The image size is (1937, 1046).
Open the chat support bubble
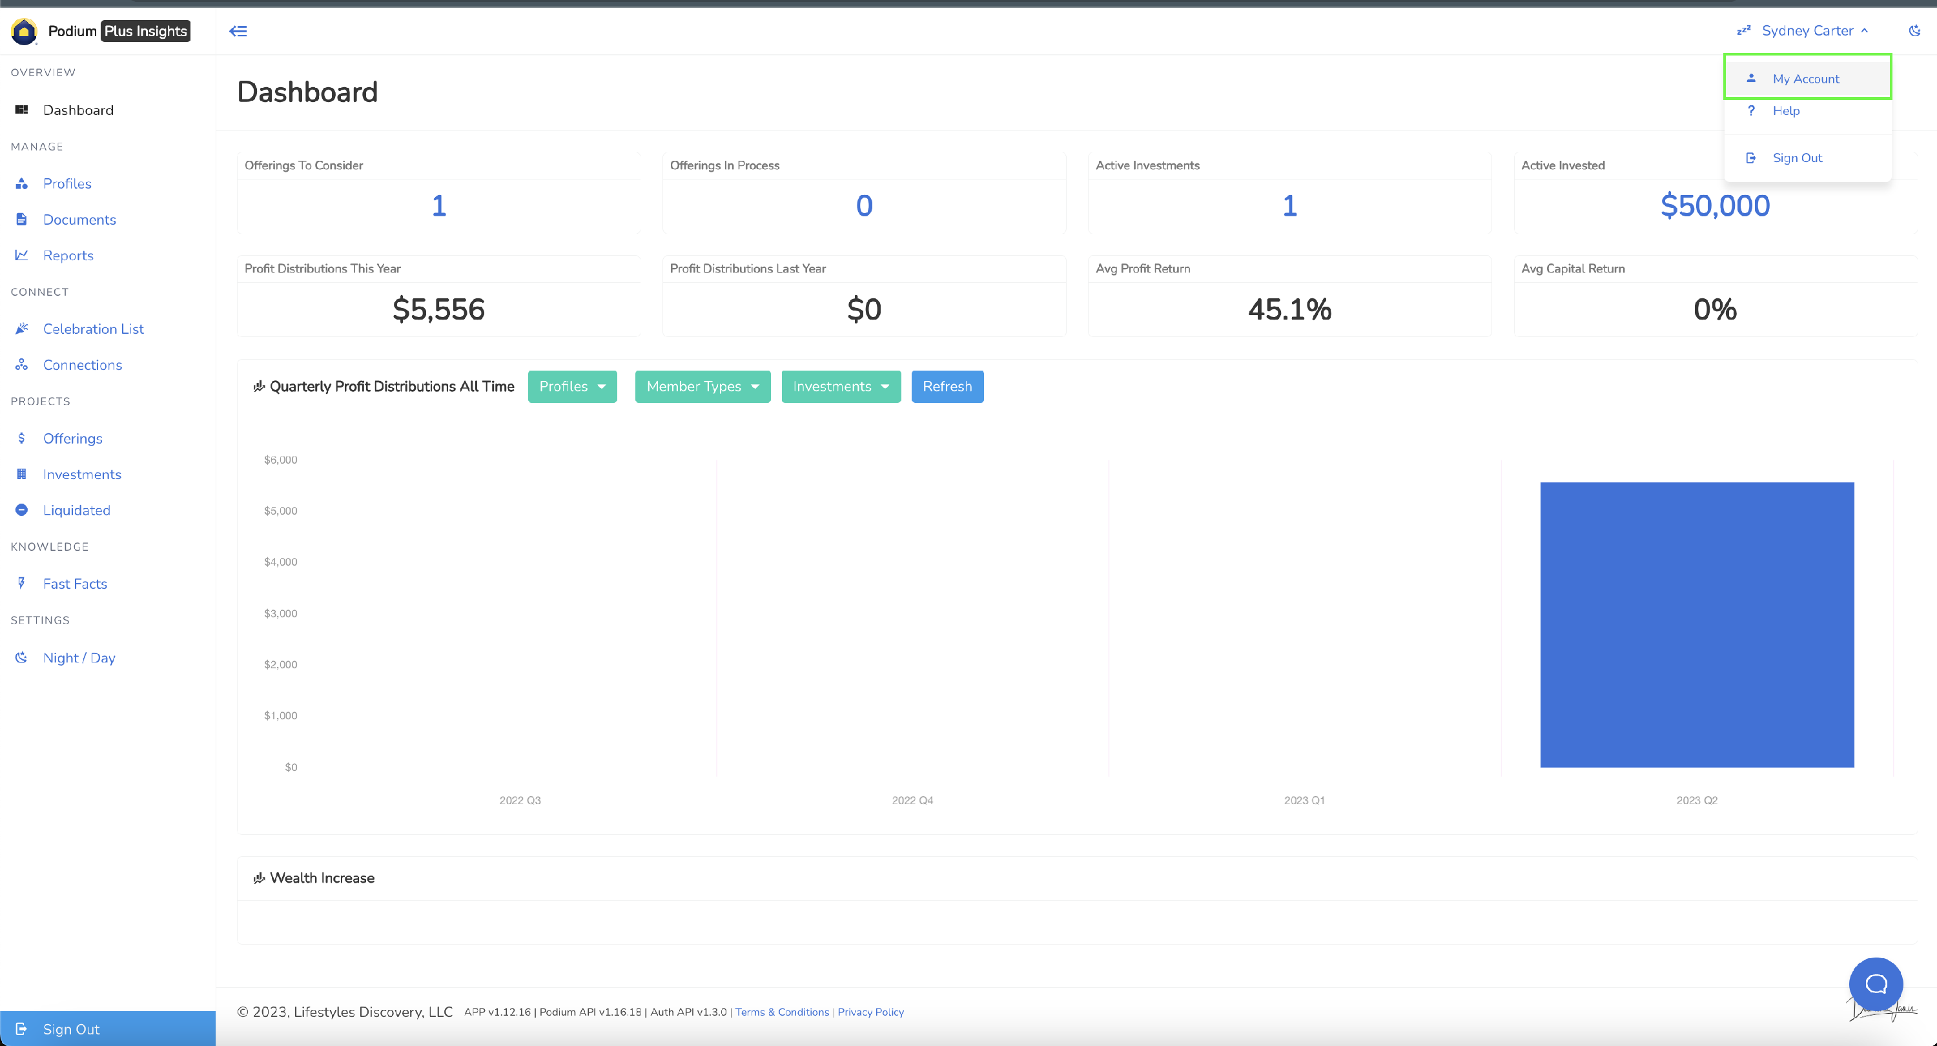tap(1876, 983)
